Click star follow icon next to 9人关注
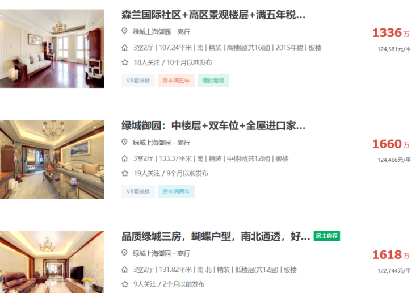The image size is (420, 293). point(125,284)
